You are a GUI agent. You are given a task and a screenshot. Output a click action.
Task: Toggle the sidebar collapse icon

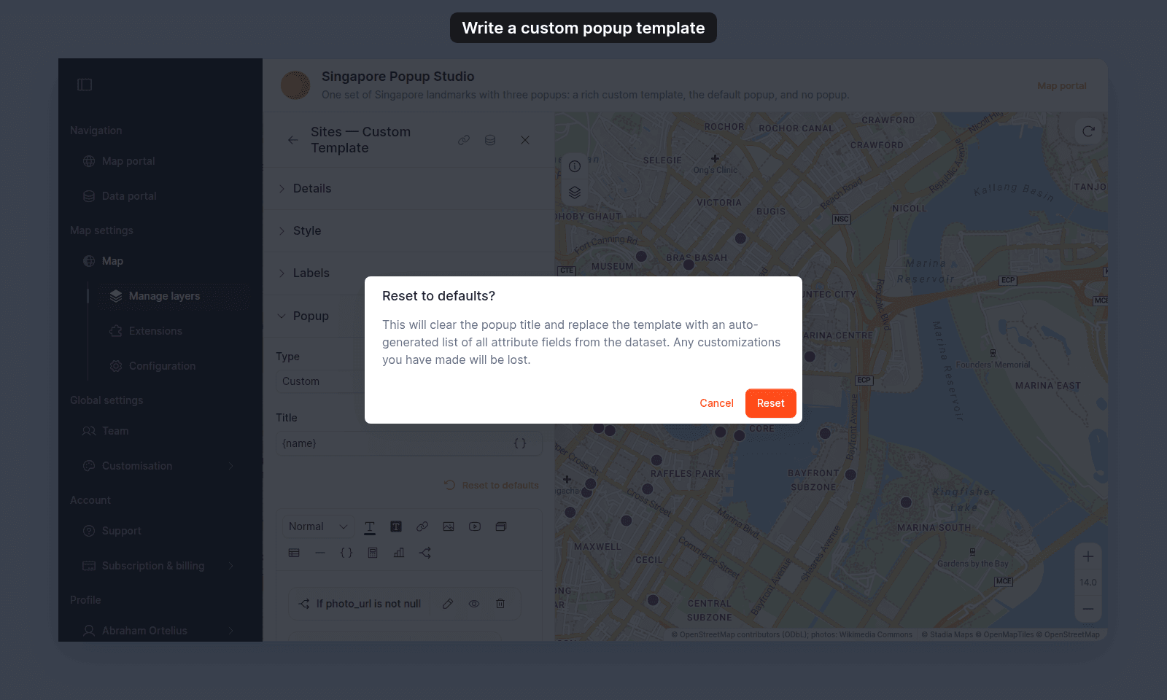(x=85, y=85)
